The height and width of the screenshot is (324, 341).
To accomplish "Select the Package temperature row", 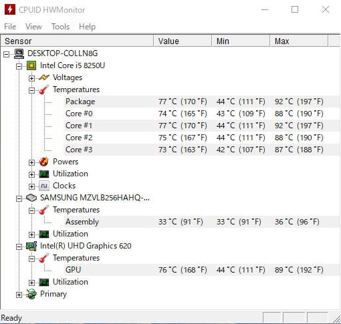I will click(202, 102).
